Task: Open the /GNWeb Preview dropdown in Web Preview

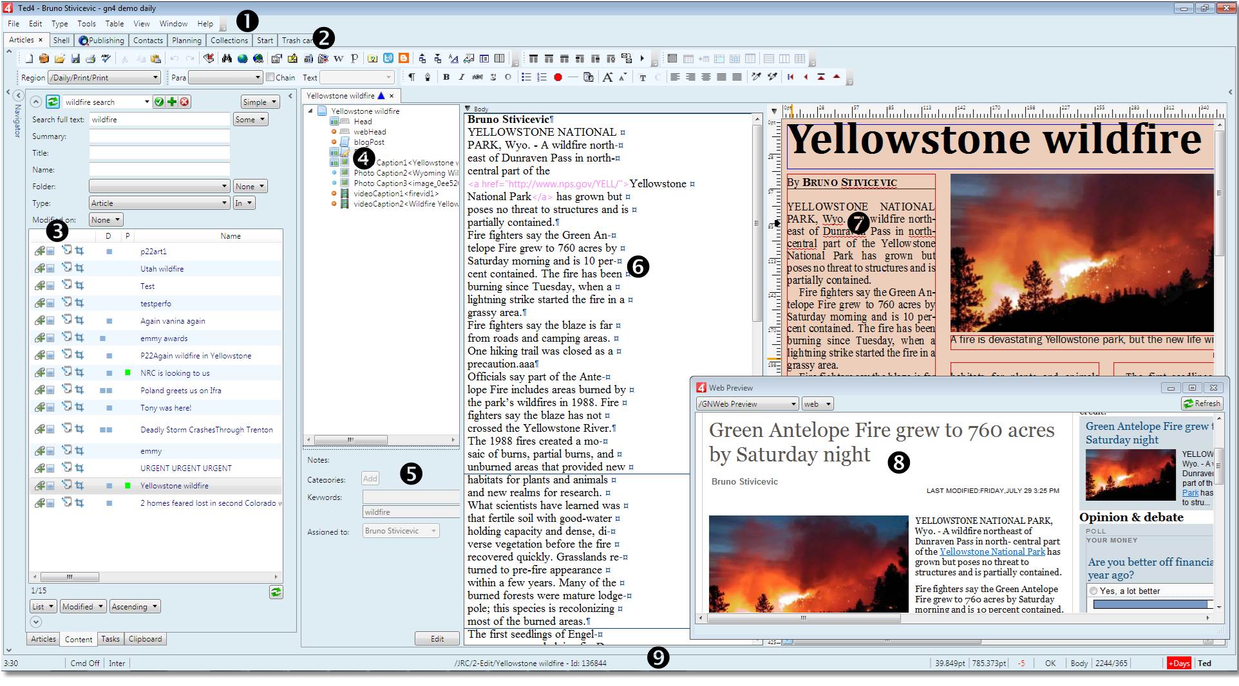Action: (x=748, y=403)
